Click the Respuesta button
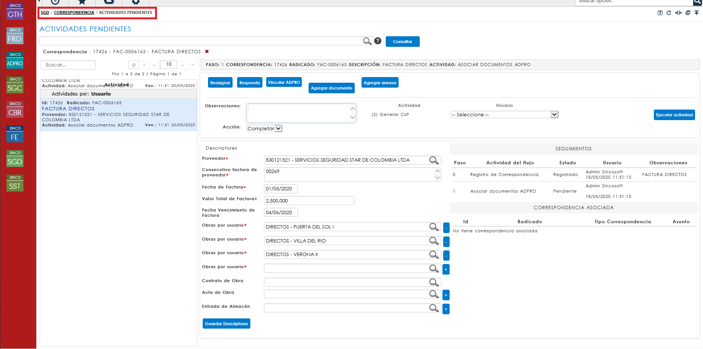Image resolution: width=703 pixels, height=349 pixels. pyautogui.click(x=250, y=83)
